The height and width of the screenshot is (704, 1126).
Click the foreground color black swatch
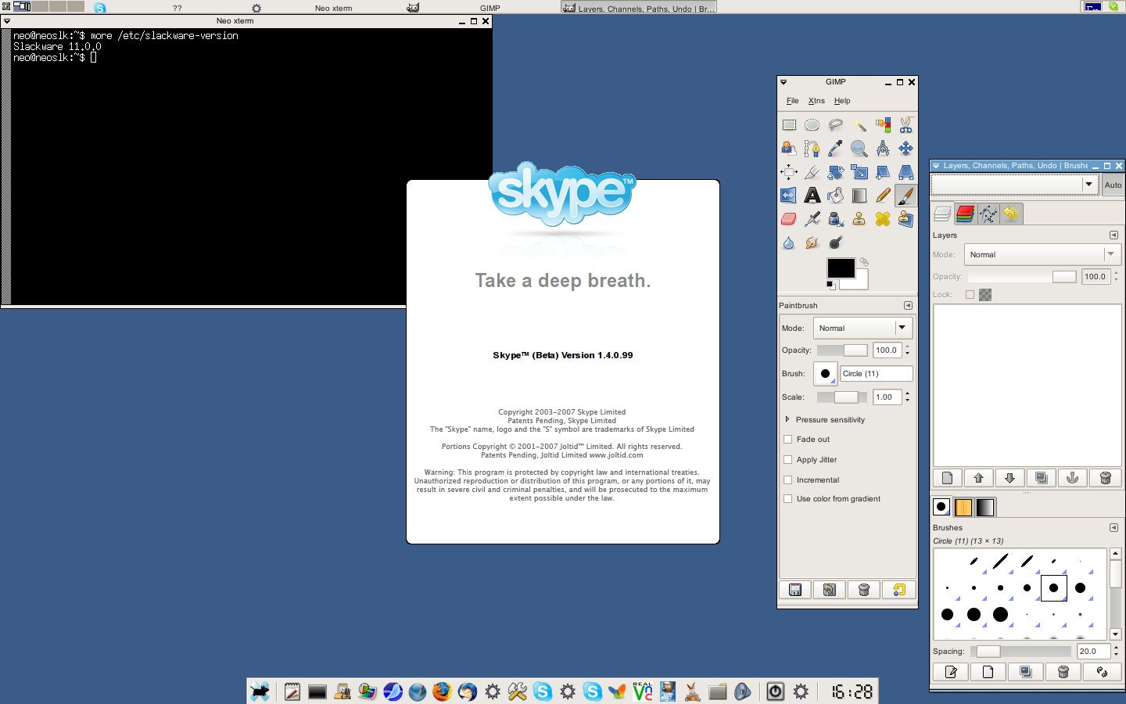tap(841, 268)
